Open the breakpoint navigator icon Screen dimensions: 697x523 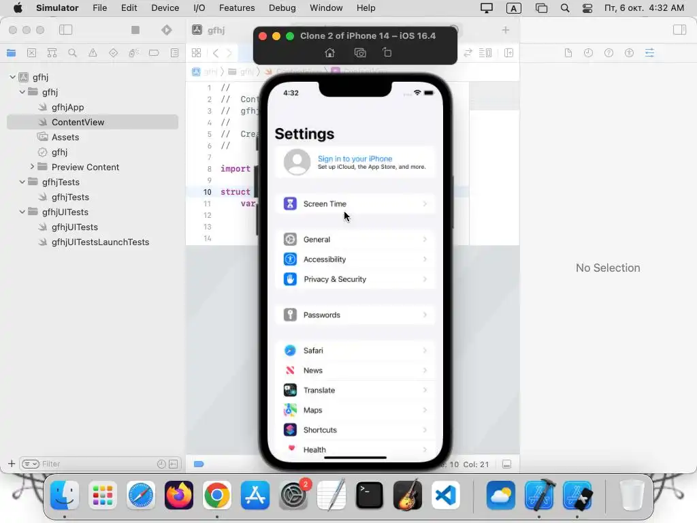154,53
